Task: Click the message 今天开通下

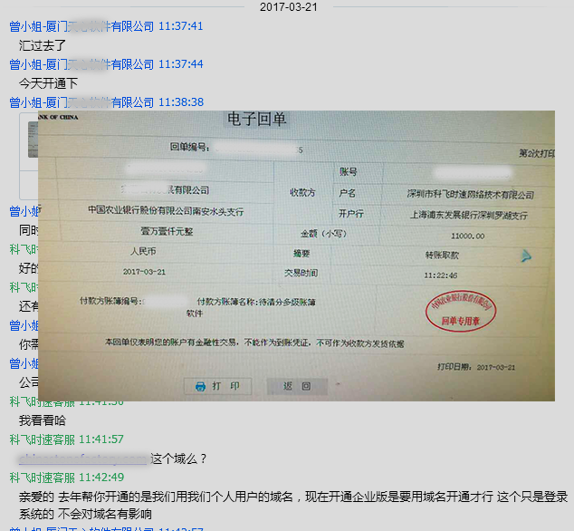Action: pyautogui.click(x=48, y=82)
